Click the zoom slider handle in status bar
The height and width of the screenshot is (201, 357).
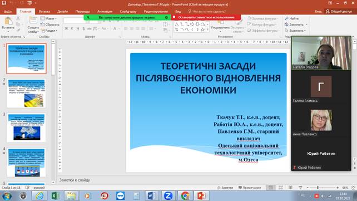click(x=318, y=188)
